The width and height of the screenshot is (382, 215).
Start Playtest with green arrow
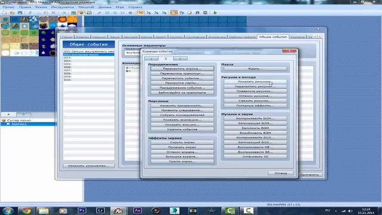[x=215, y=13]
